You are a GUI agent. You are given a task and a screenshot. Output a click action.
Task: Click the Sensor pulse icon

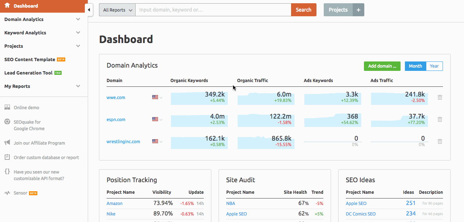pyautogui.click(x=7, y=193)
